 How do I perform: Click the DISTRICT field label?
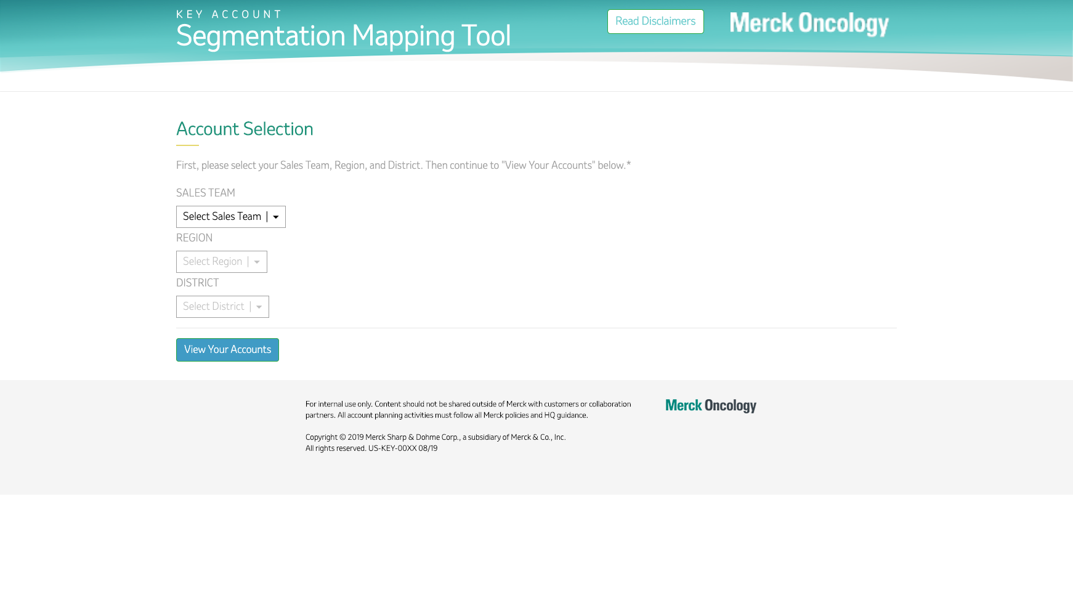click(197, 283)
